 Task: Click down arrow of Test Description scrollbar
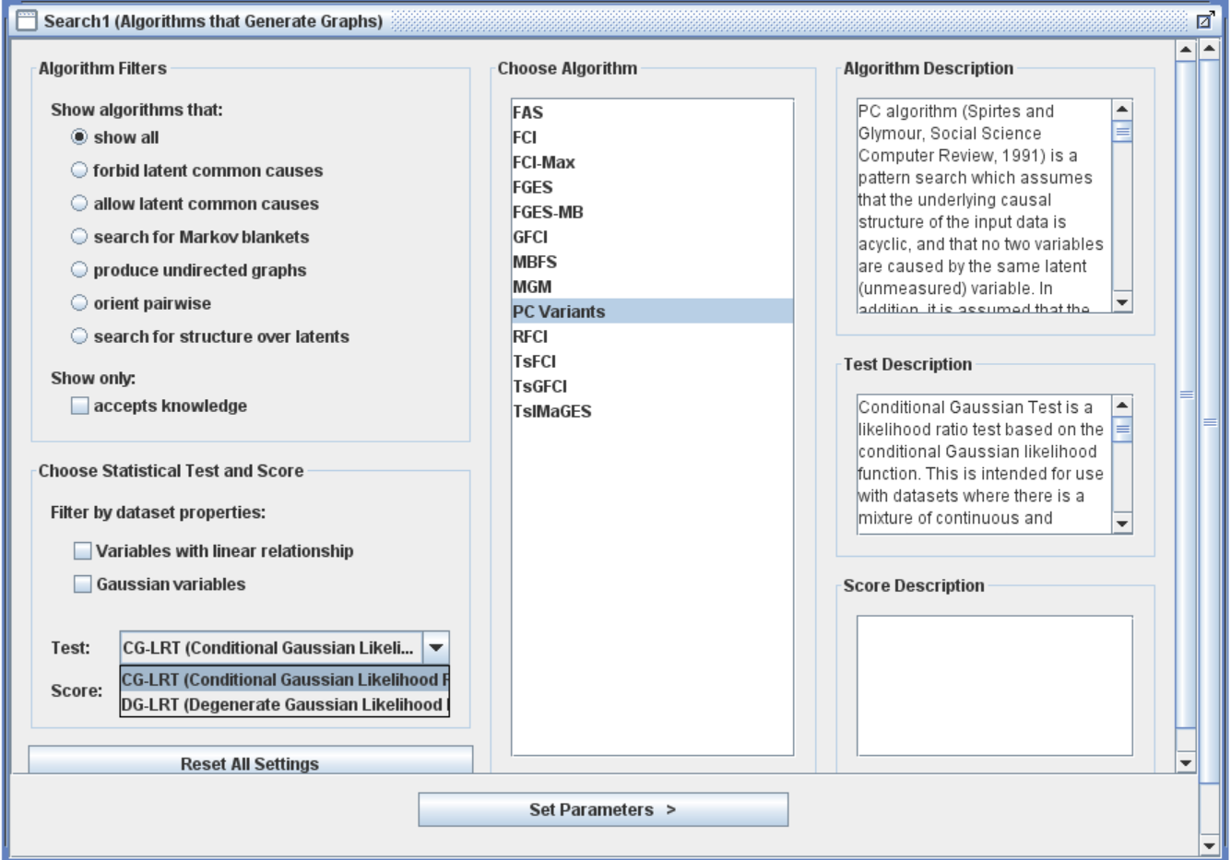pos(1122,524)
